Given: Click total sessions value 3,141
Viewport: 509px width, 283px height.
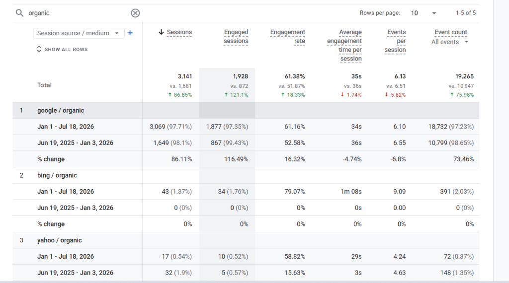Looking at the screenshot, I should (x=185, y=76).
